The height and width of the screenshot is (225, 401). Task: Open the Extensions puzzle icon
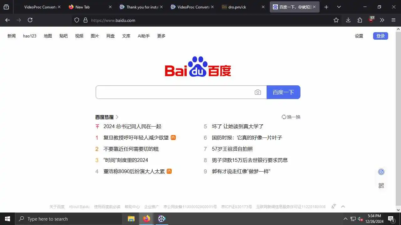(360, 20)
